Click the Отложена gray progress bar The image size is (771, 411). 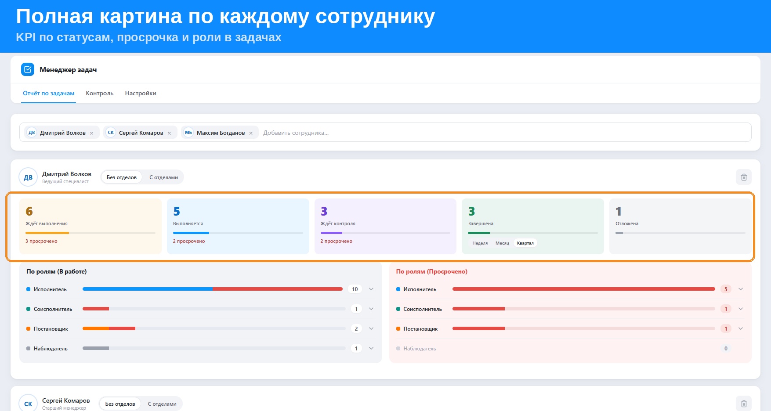(681, 233)
